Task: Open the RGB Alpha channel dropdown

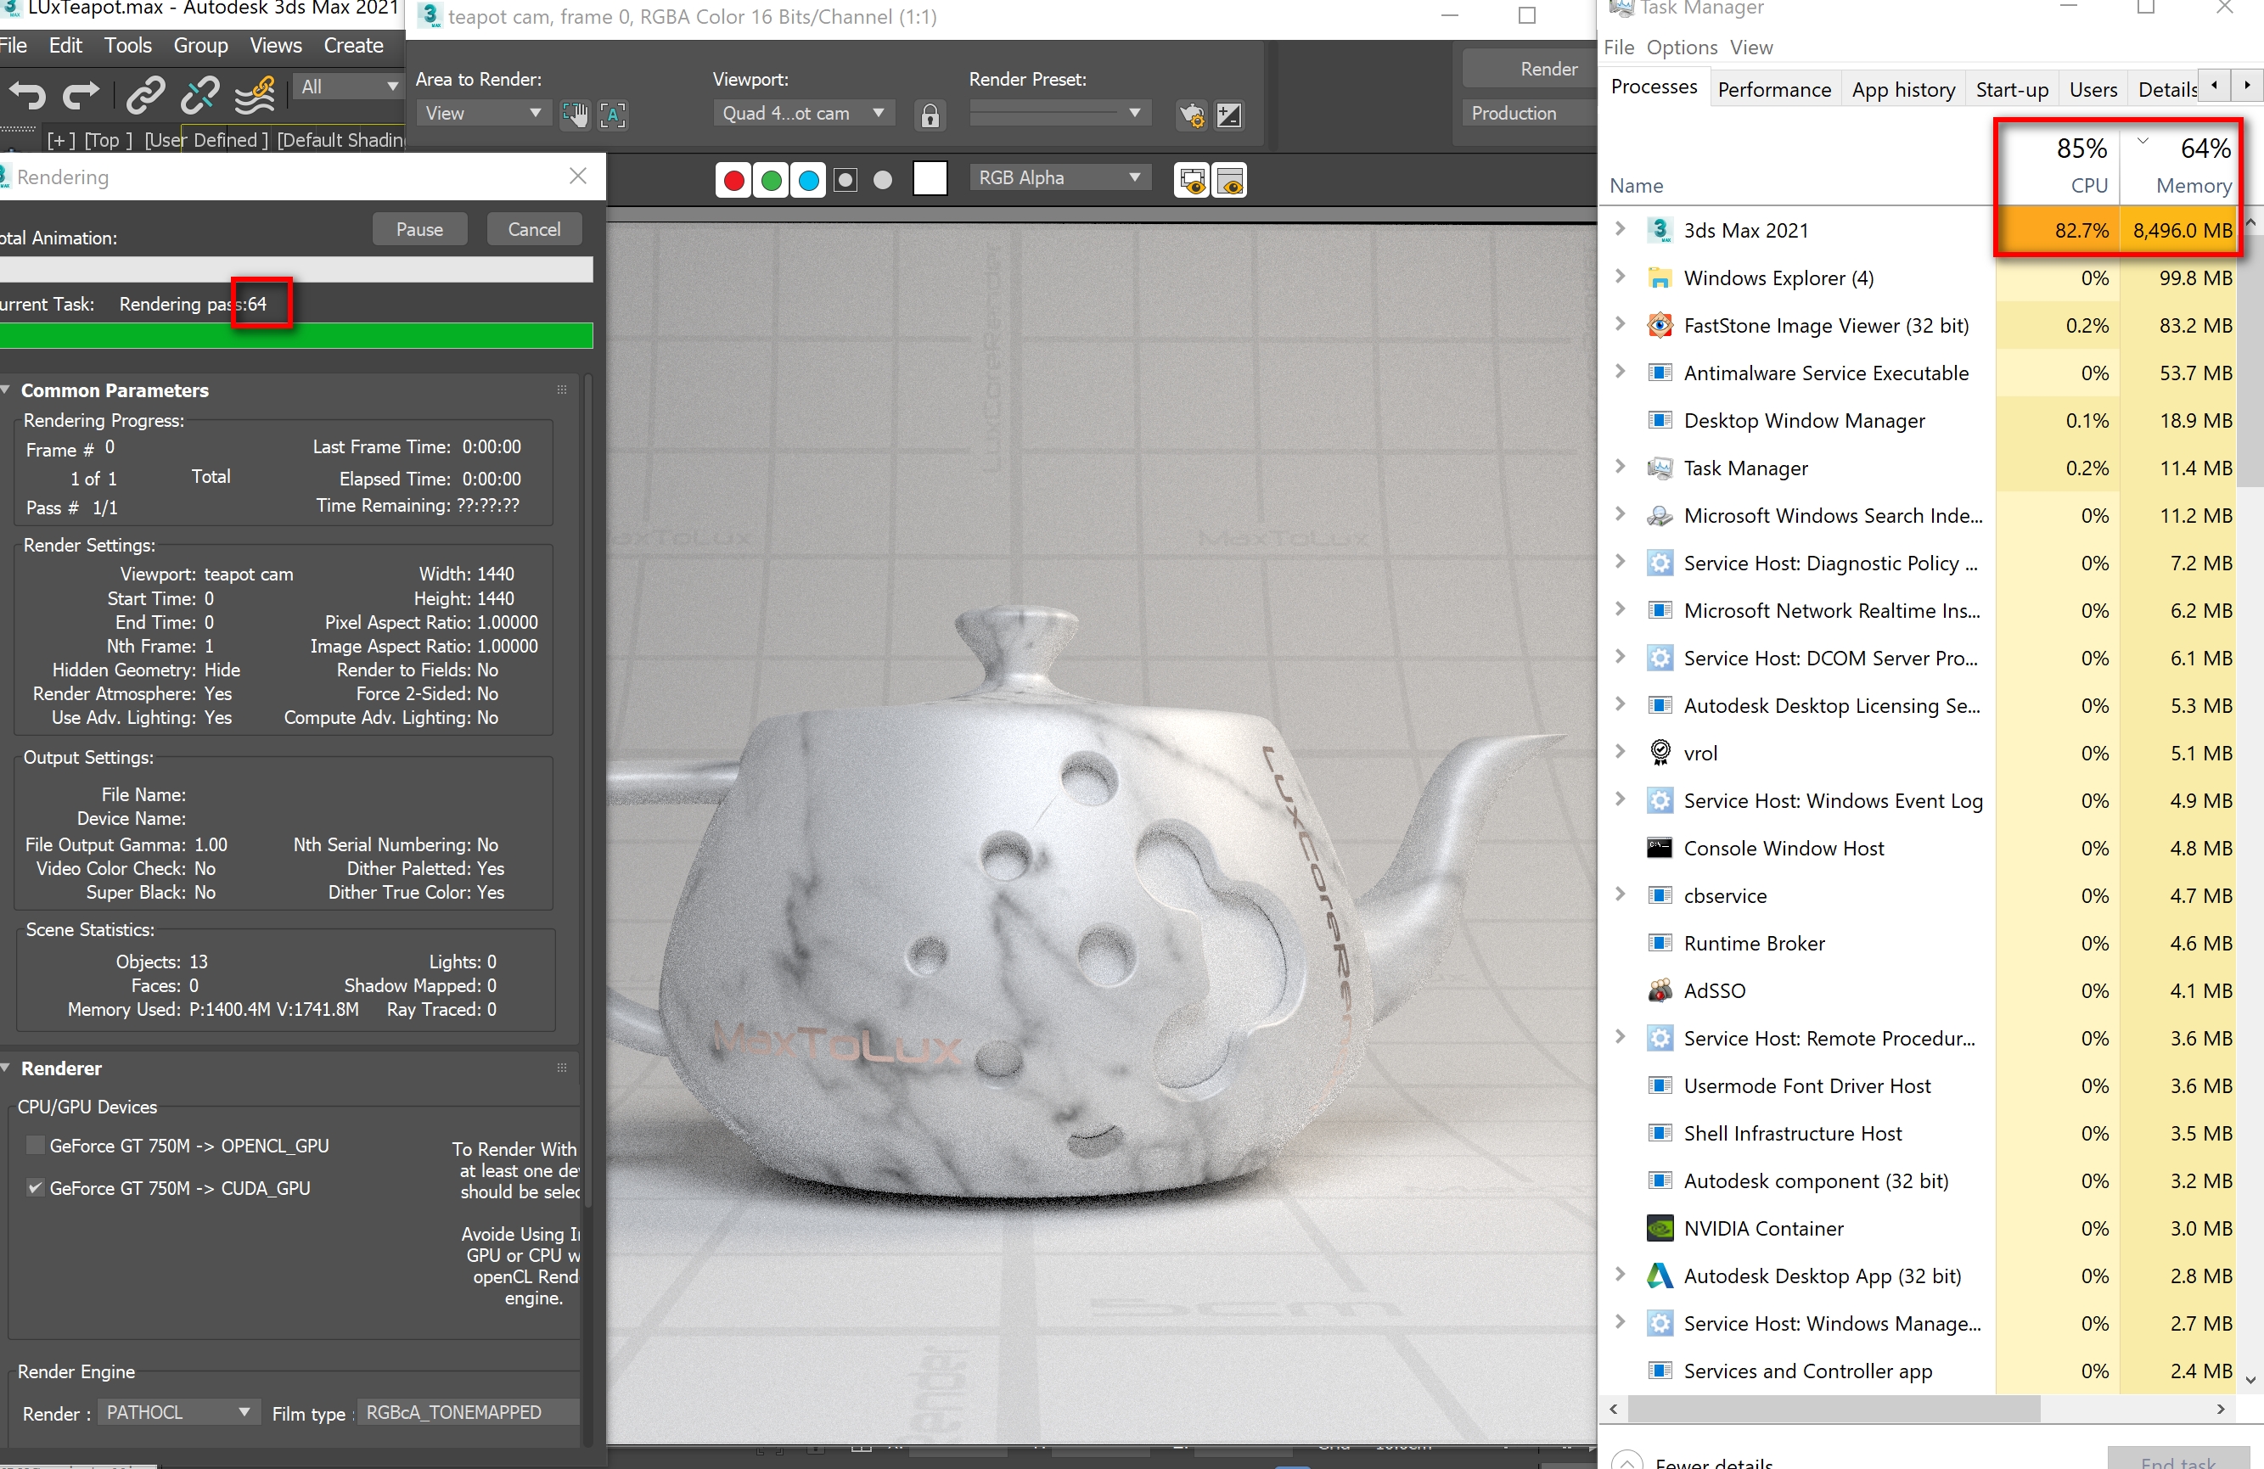Action: [1058, 178]
